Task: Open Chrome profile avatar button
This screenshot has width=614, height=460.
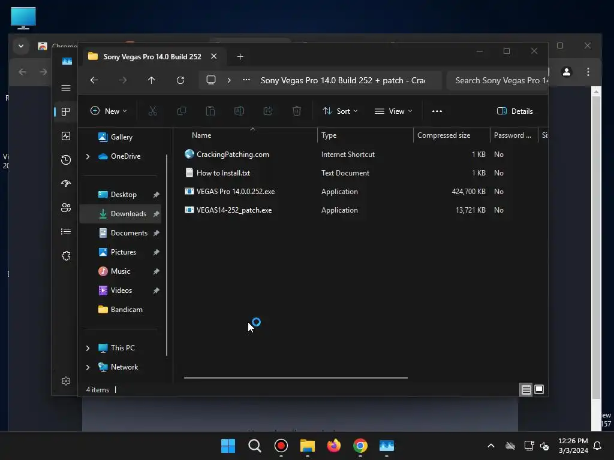Action: pyautogui.click(x=566, y=72)
